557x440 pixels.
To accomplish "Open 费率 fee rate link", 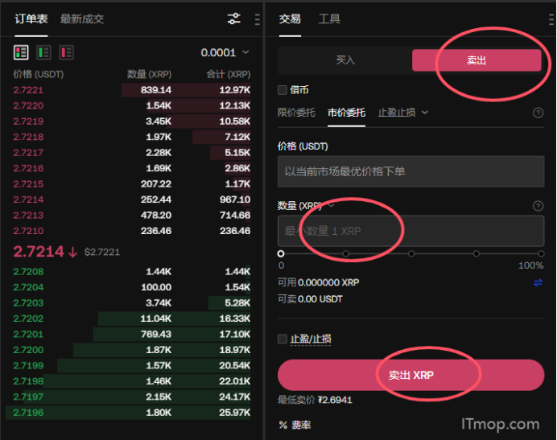I will tap(301, 425).
